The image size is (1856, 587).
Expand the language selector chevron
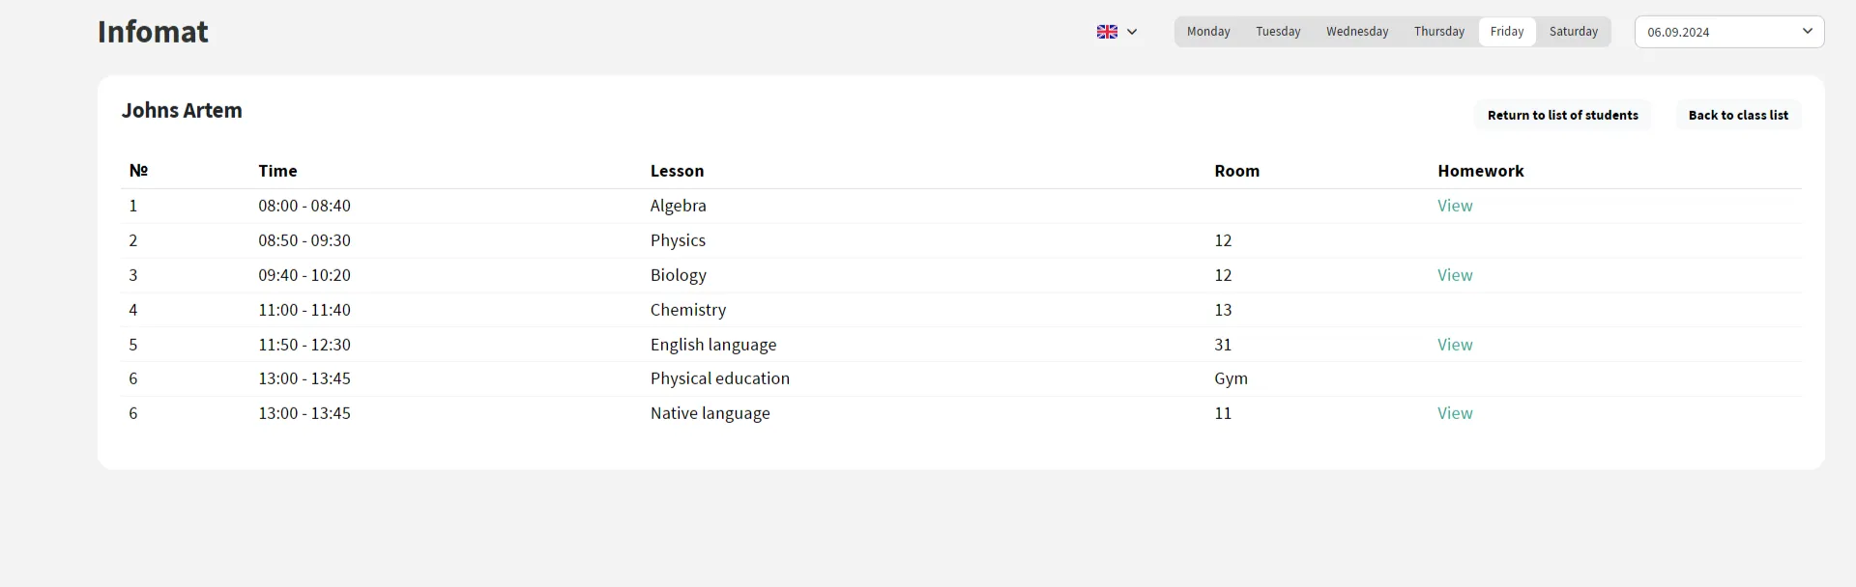(x=1132, y=32)
